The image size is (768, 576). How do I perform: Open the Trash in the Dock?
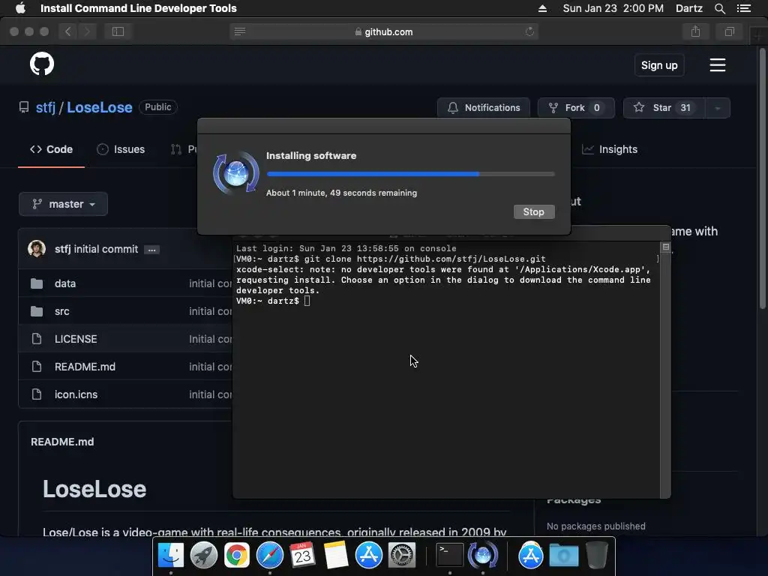click(596, 556)
